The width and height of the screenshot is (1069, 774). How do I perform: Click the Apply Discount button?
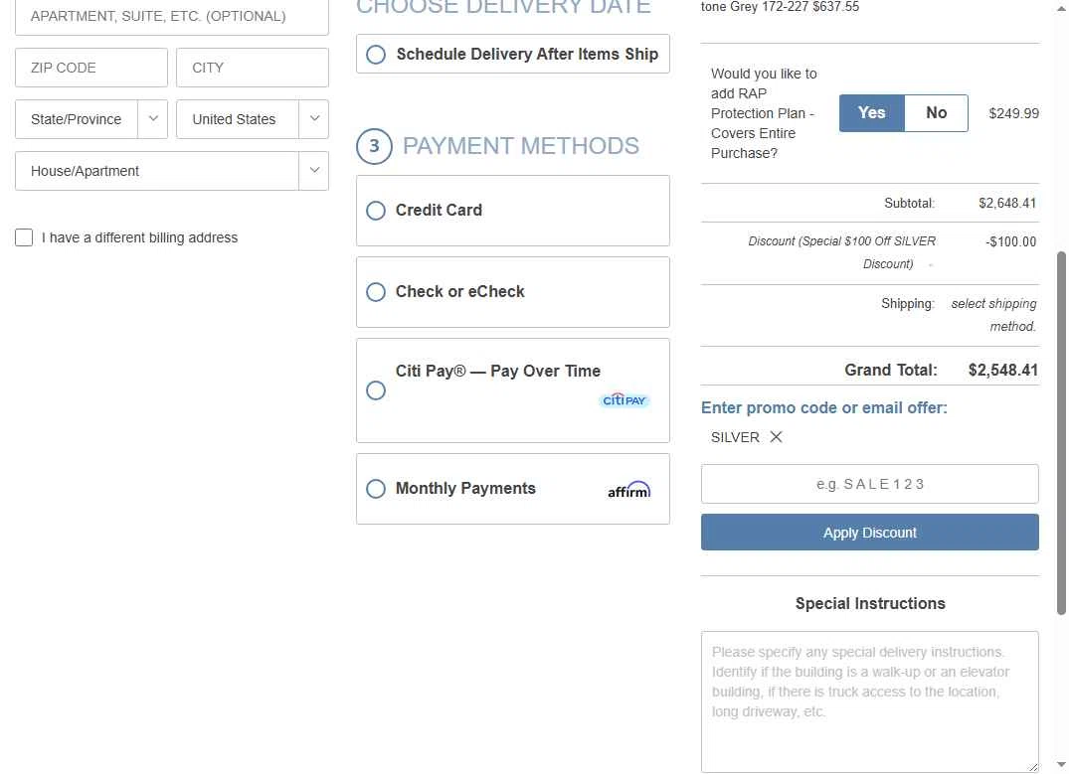point(870,533)
